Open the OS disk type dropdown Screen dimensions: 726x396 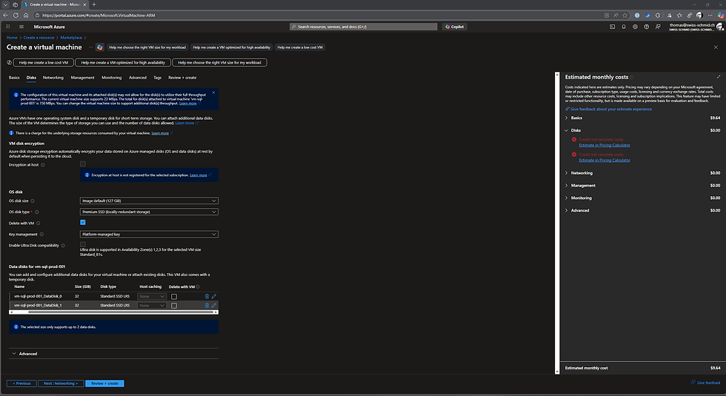(149, 212)
